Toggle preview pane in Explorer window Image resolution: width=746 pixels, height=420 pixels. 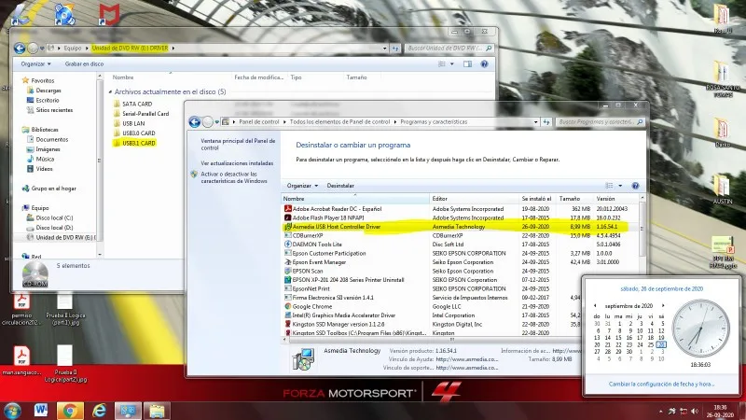[x=468, y=63]
